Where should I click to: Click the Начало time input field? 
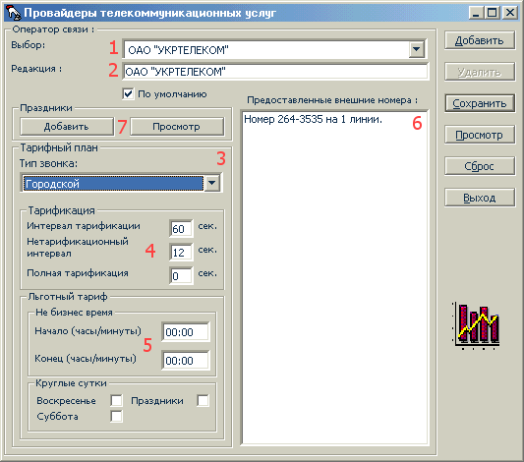(186, 332)
